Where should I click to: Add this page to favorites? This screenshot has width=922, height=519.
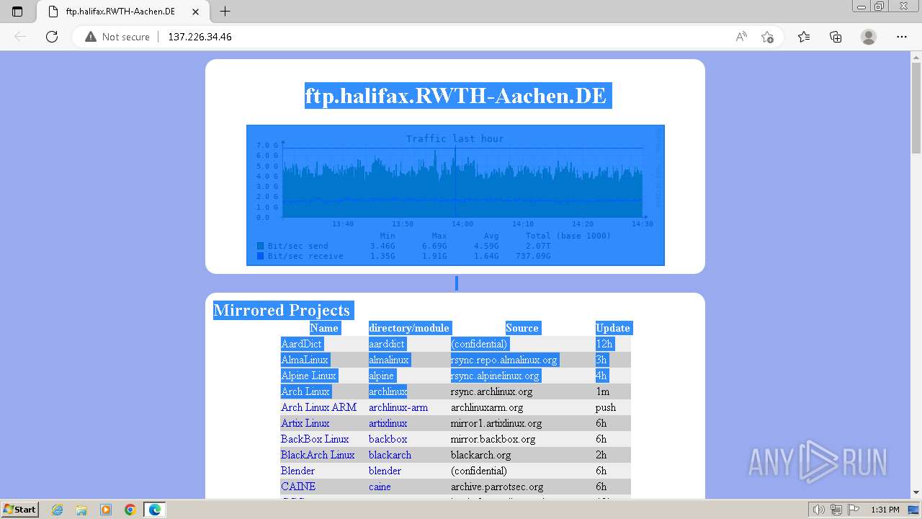pos(767,37)
